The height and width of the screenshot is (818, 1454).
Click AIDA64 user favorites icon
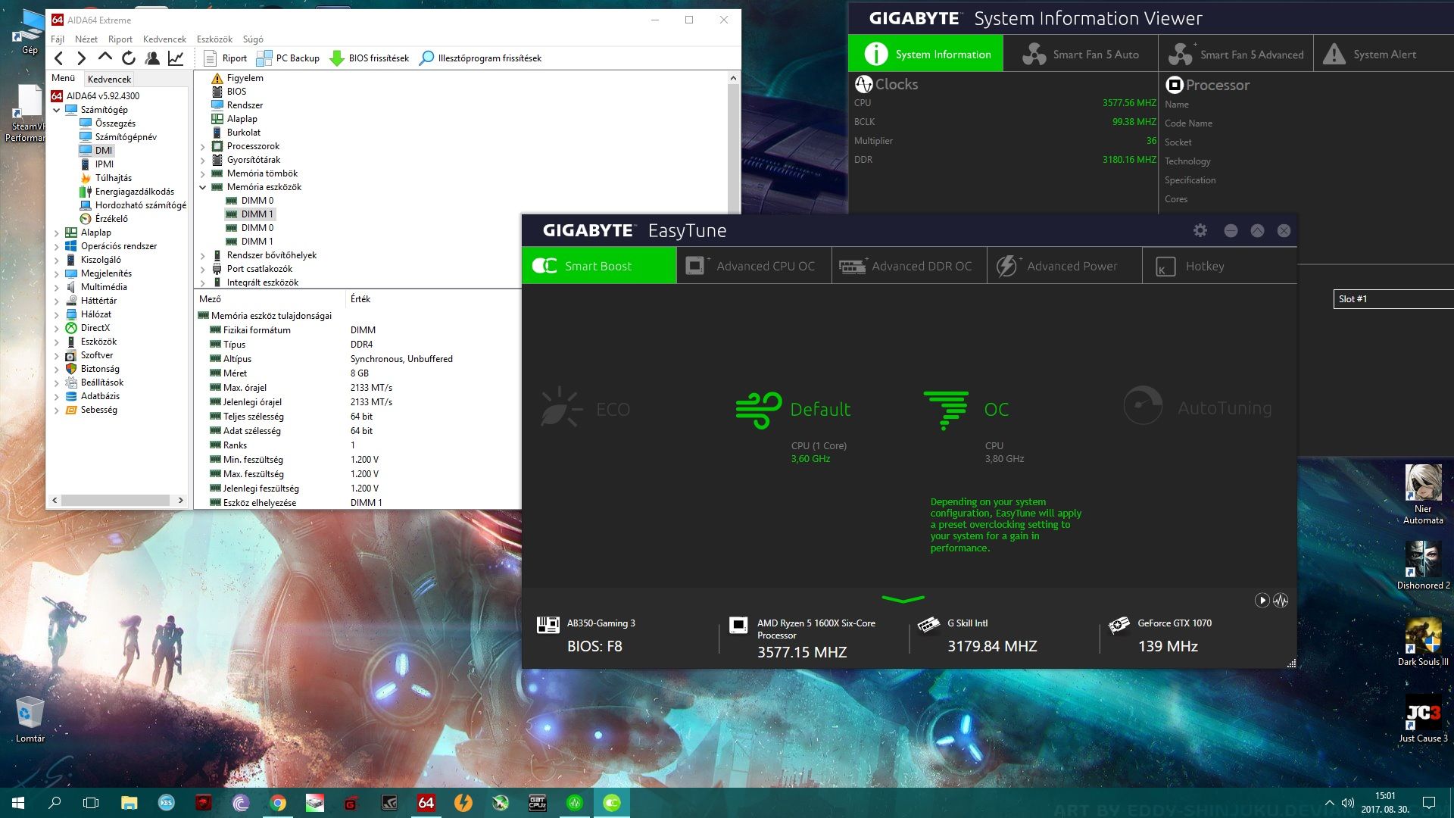(x=152, y=58)
